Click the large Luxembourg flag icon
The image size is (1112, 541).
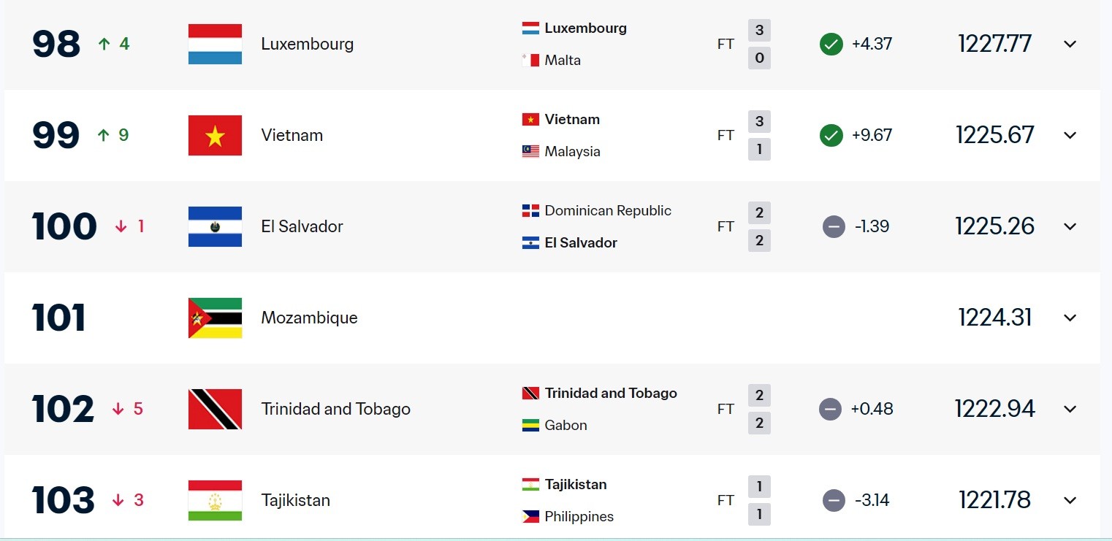coord(215,45)
